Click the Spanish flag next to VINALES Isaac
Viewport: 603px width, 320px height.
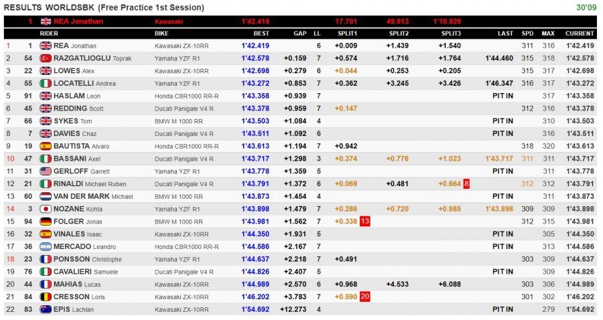[46, 234]
